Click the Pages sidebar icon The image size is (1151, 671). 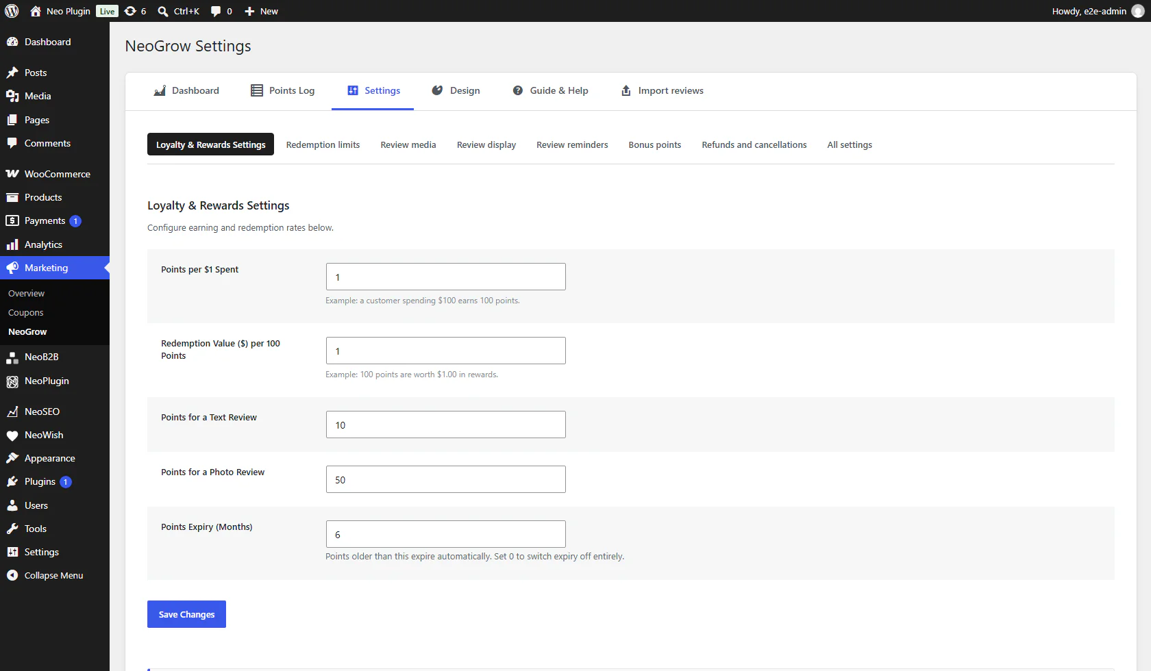point(12,120)
